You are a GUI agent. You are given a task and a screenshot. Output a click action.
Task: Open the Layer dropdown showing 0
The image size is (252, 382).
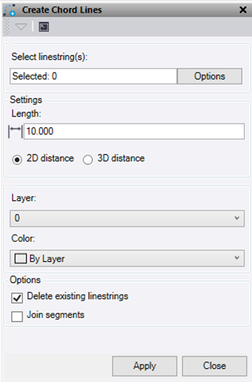coord(127,218)
